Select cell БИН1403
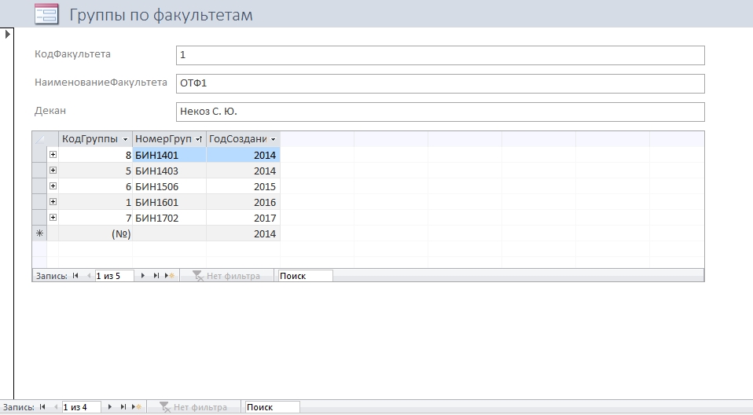753x415 pixels. 169,171
